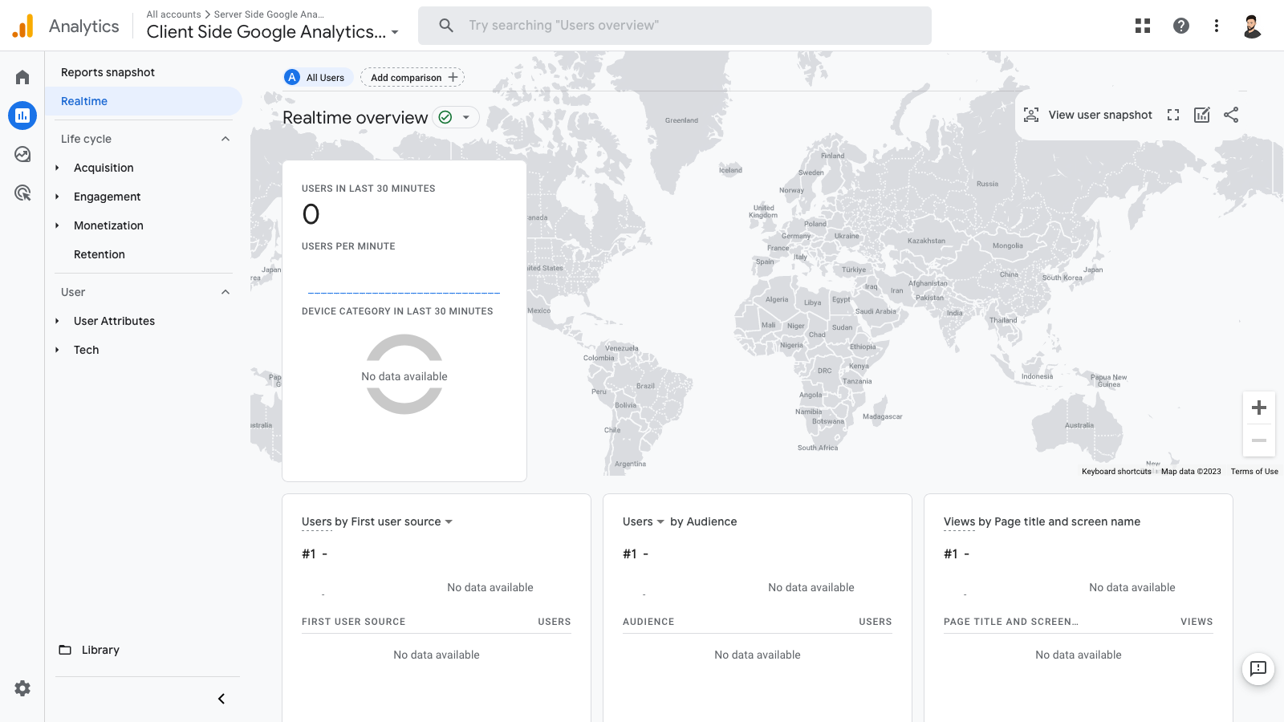Zoom in on the map
The image size is (1284, 722).
pyautogui.click(x=1259, y=408)
